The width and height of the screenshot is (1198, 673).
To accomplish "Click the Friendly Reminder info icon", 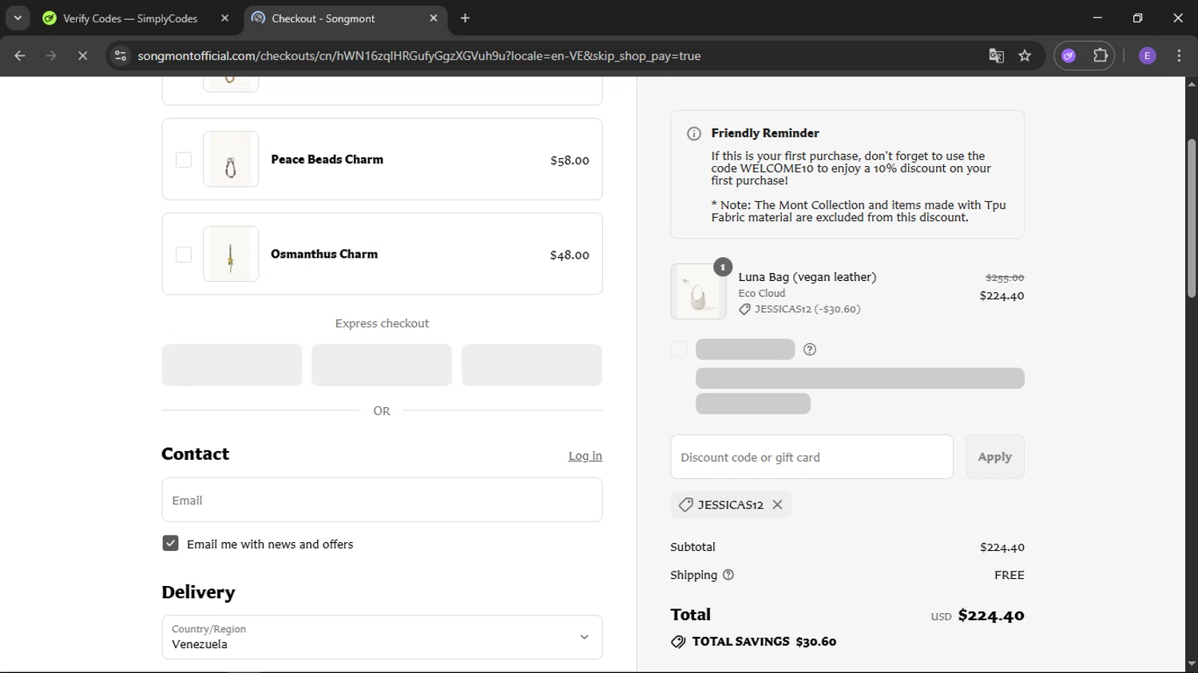I will (x=694, y=133).
